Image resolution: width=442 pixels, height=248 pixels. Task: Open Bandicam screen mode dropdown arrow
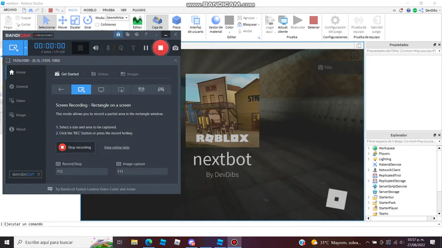tap(26, 48)
